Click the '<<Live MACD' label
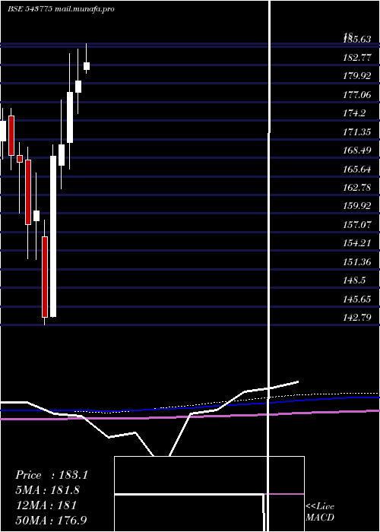The width and height of the screenshot is (380, 532). tap(320, 512)
